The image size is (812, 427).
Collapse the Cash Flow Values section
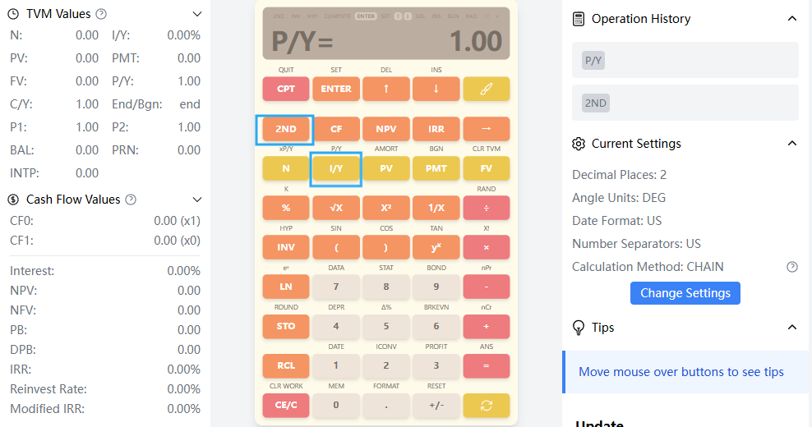click(x=196, y=200)
